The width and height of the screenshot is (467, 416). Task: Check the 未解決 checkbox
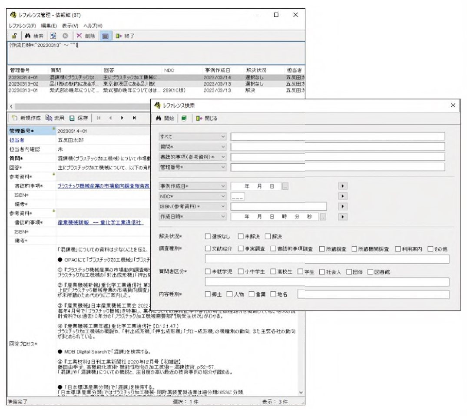click(x=241, y=237)
